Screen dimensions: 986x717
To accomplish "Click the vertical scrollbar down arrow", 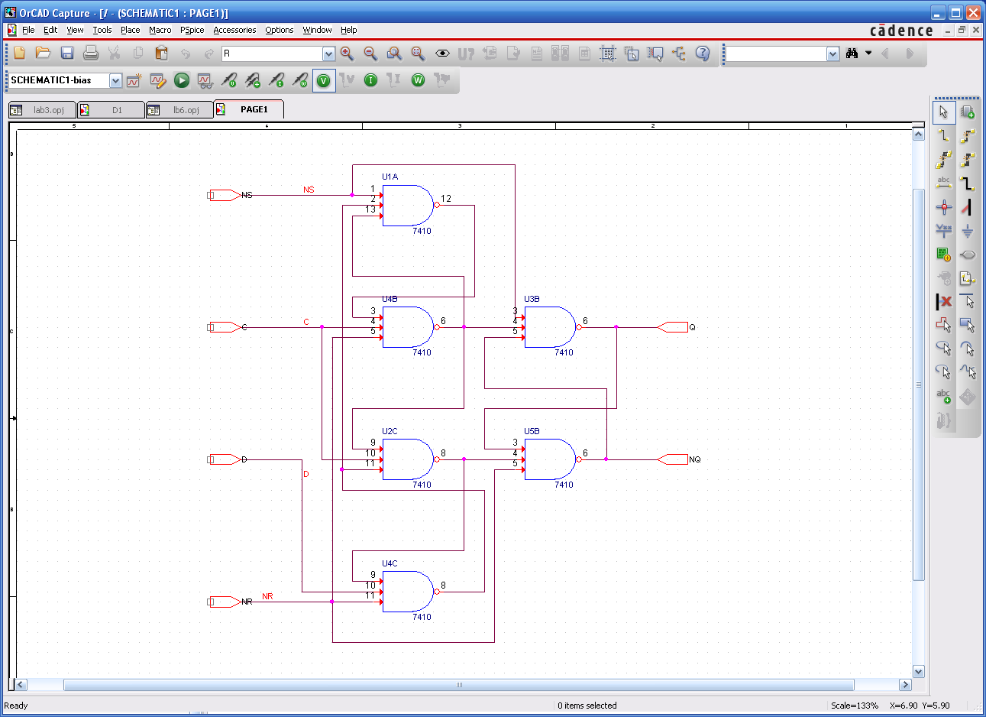I will point(919,672).
